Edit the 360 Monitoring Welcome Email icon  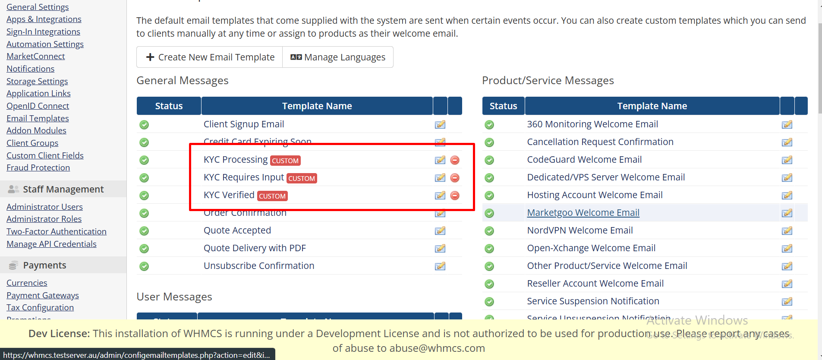pyautogui.click(x=787, y=125)
